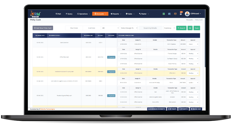Select the Handover Mr Sanjay details cell
The width and height of the screenshot is (233, 125).
(x=154, y=82)
